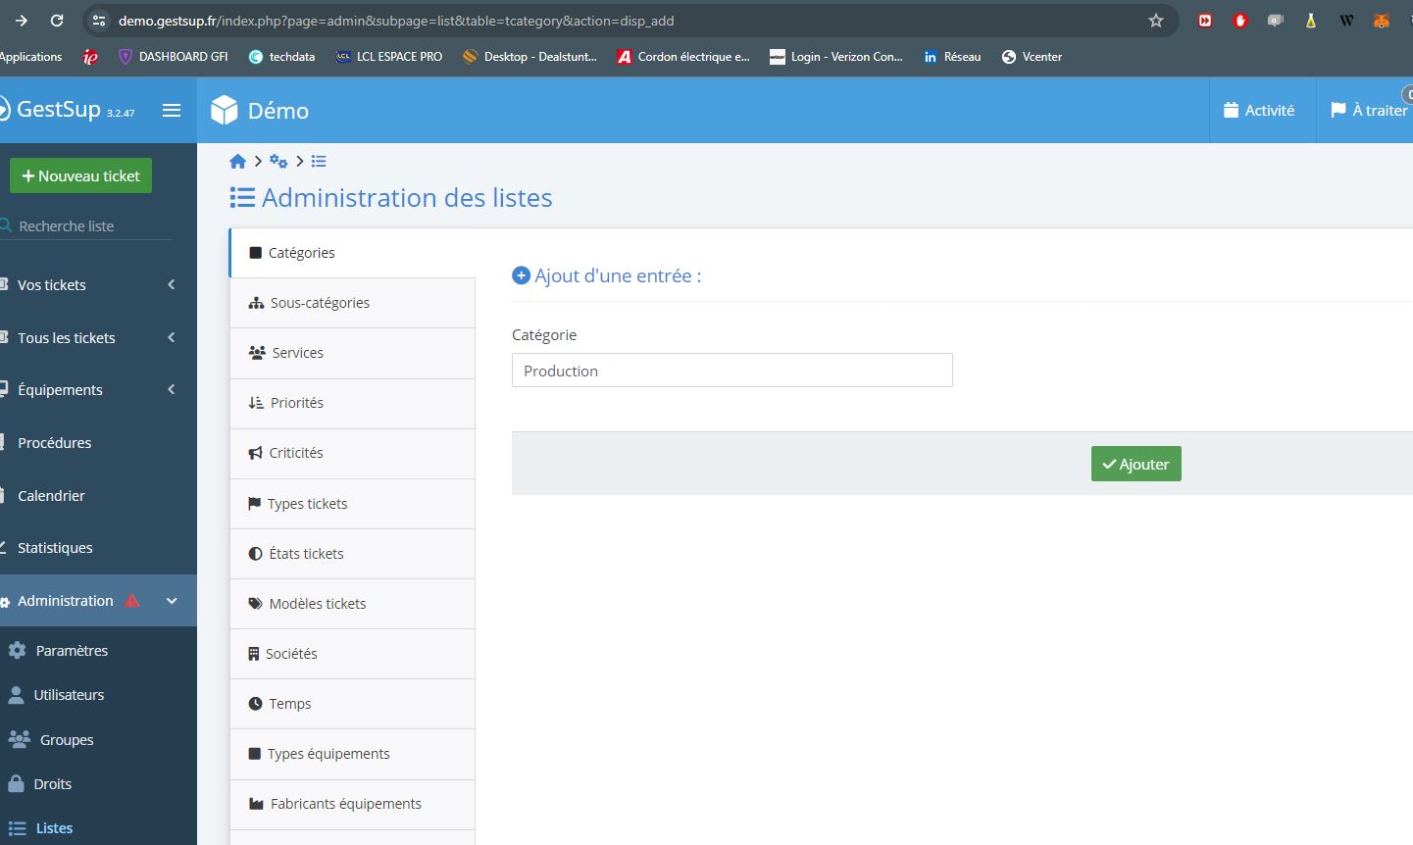Open the Sous-catégories tab
1413x845 pixels.
(353, 303)
